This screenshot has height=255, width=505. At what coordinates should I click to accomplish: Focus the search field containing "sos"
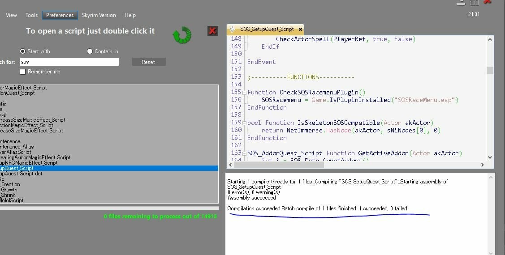pyautogui.click(x=69, y=62)
